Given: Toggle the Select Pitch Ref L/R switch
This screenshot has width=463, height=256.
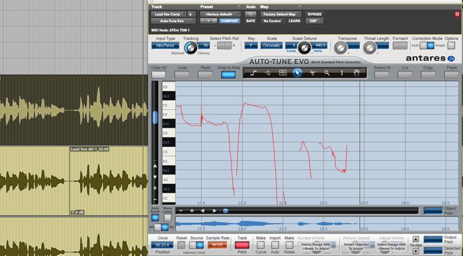Looking at the screenshot, I should coord(224,46).
